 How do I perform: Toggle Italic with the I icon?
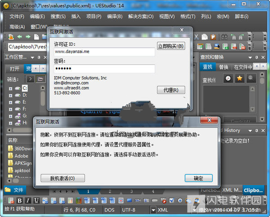coord(28,200)
